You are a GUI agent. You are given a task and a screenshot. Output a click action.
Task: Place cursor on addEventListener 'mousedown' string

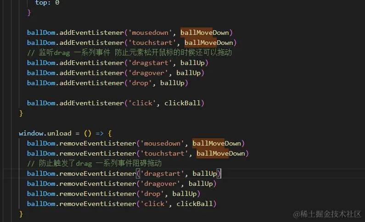tap(150, 32)
